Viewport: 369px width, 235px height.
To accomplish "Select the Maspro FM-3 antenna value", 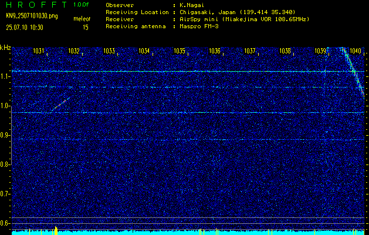I will tap(199, 26).
